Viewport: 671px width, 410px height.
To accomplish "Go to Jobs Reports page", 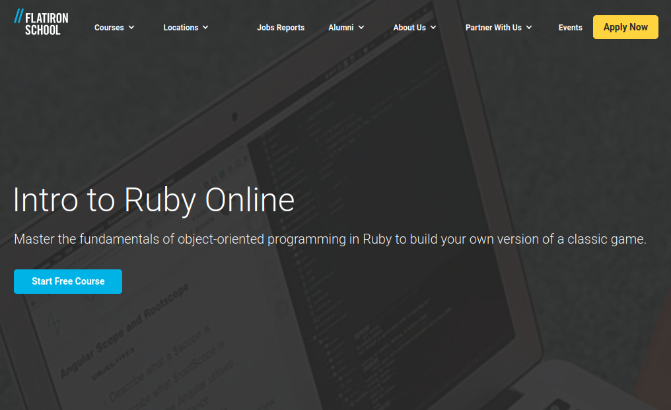I will 281,27.
